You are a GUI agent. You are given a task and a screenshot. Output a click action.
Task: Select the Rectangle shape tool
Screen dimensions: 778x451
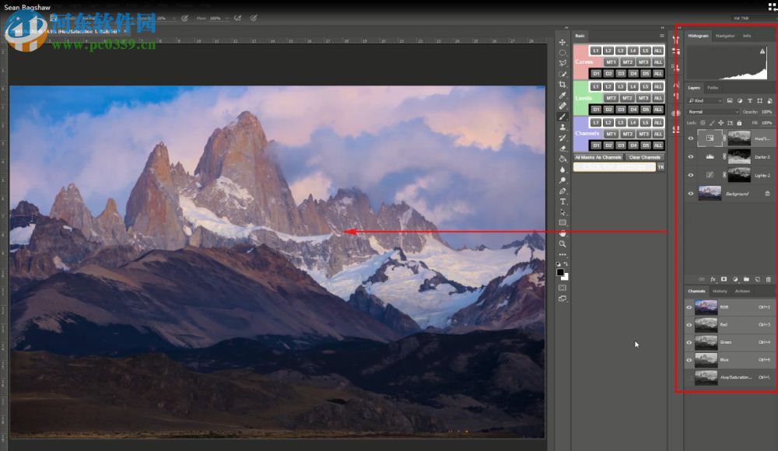tap(562, 222)
